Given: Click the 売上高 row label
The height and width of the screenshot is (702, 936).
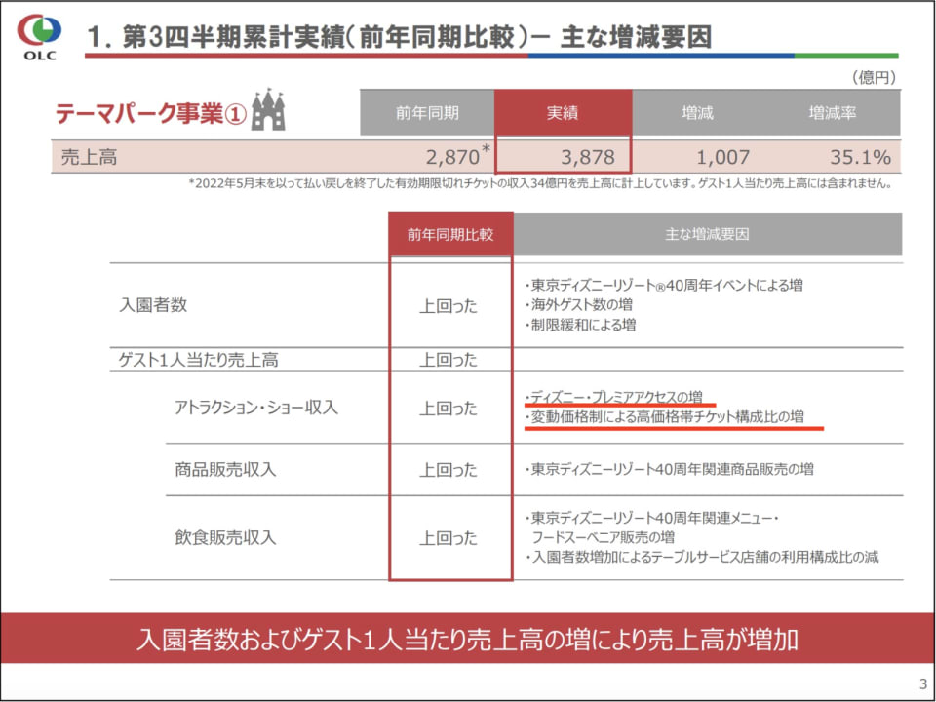Looking at the screenshot, I should 89,157.
